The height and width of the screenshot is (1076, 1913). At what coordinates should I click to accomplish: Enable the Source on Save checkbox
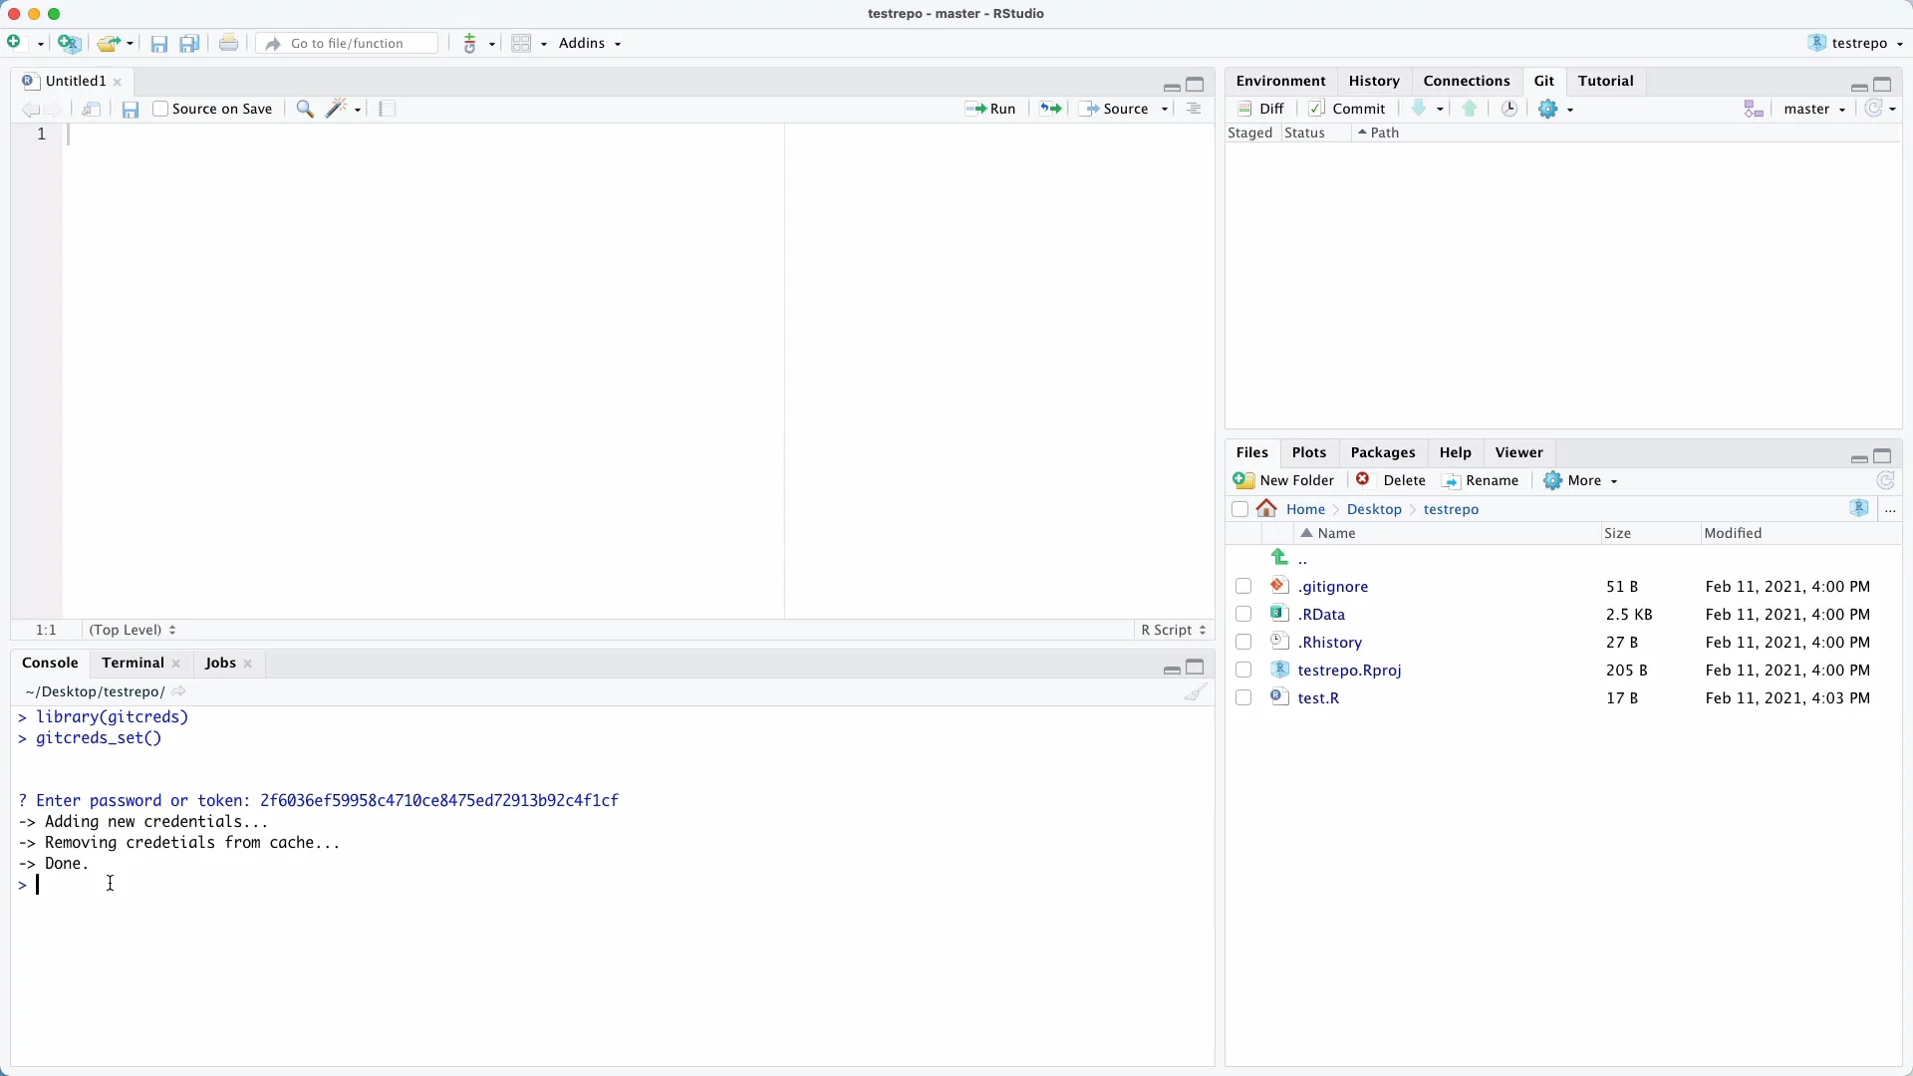point(161,109)
